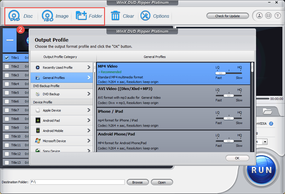Adjust Android Phone/Pad quality slider
Viewport: 285px width, 194px height.
click(x=229, y=141)
